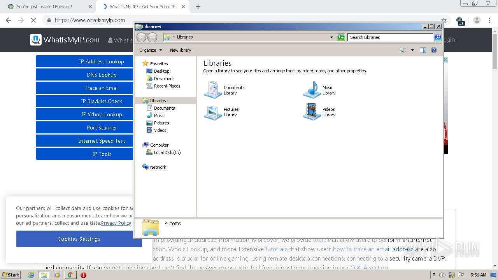Image resolution: width=498 pixels, height=280 pixels.
Task: Click the Trace an Email button
Action: (102, 88)
